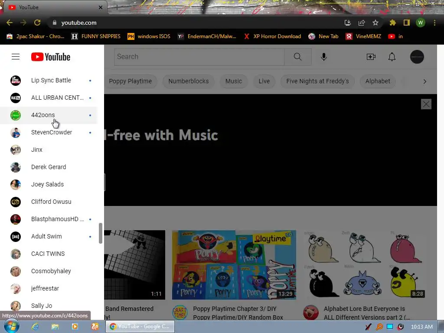Open the StevenCrowder channel
Viewport: 444px width, 333px height.
click(x=49, y=132)
